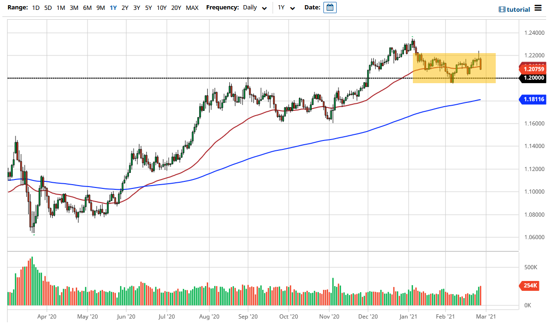This screenshot has width=548, height=327.
Task: Select the 3Y range
Action: 137,8
